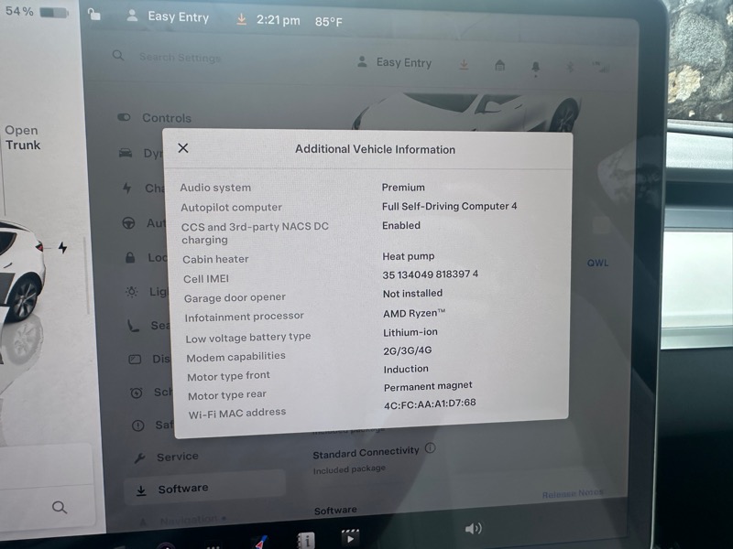Screen dimensions: 733x549
Task: Tap the Open Trunk button
Action: [22, 137]
